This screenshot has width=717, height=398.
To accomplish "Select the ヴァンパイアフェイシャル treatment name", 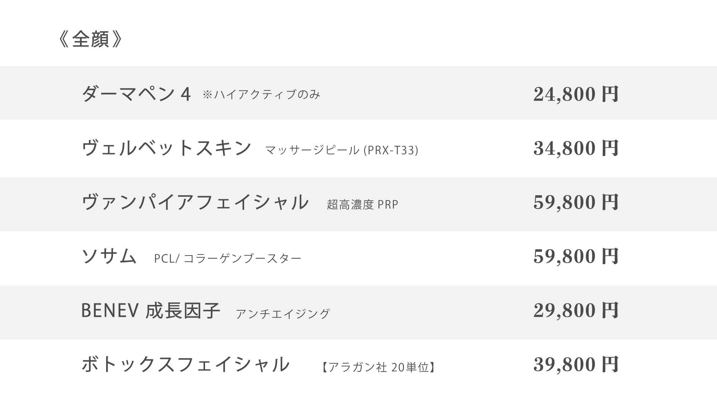I will [195, 202].
